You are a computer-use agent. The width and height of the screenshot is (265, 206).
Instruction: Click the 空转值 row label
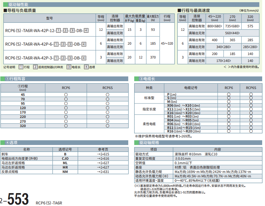(x=140, y=163)
